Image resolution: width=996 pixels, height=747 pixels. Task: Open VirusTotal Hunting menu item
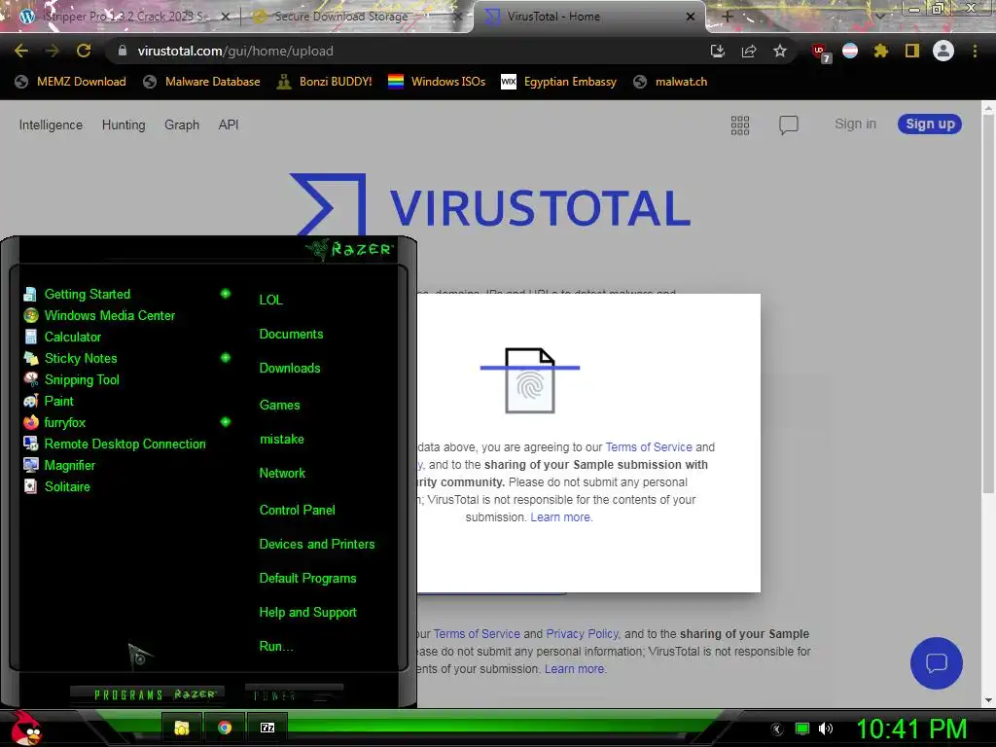click(x=124, y=125)
